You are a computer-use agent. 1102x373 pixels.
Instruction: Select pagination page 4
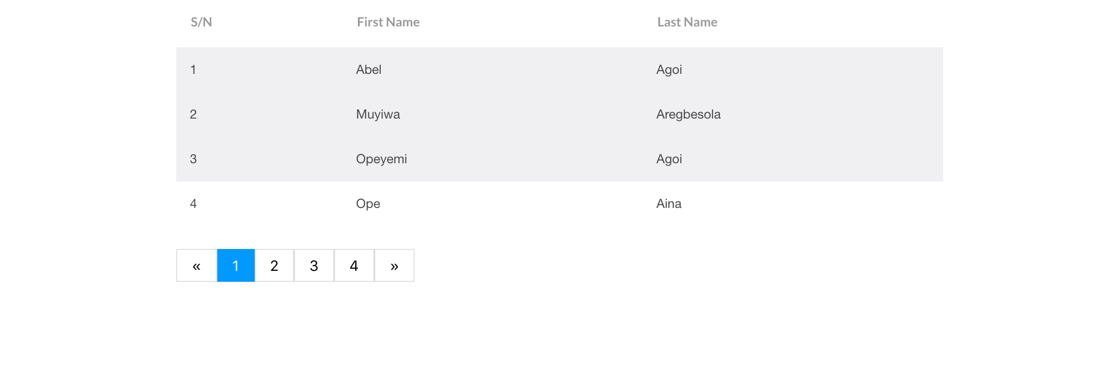coord(354,265)
